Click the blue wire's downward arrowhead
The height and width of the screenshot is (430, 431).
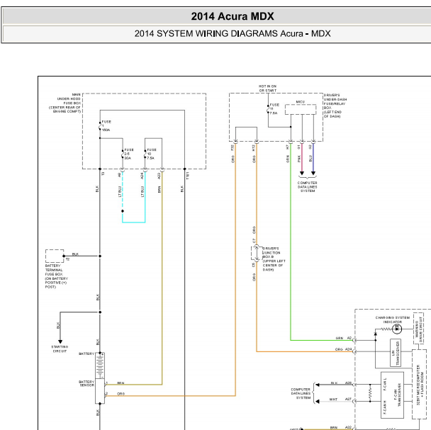click(x=313, y=173)
